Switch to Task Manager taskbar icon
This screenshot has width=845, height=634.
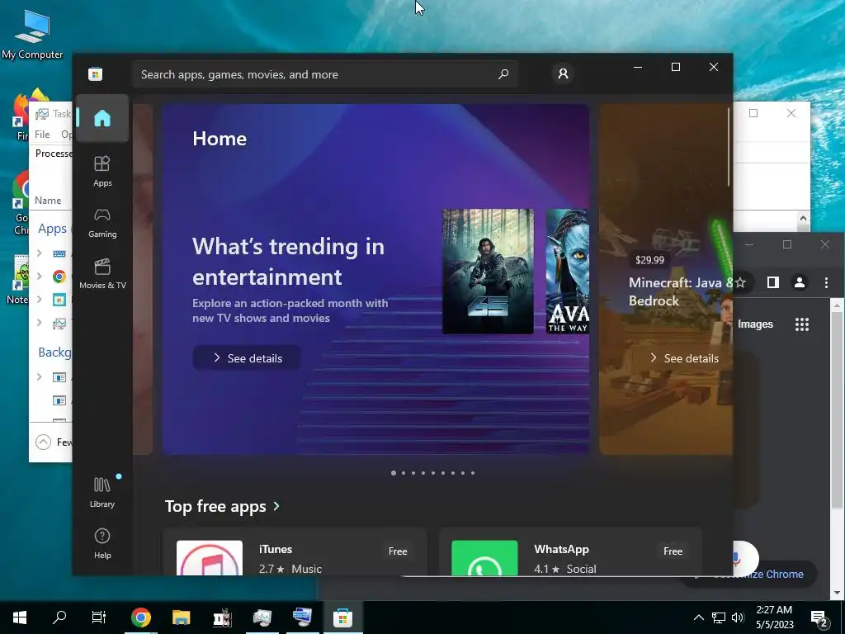262,617
